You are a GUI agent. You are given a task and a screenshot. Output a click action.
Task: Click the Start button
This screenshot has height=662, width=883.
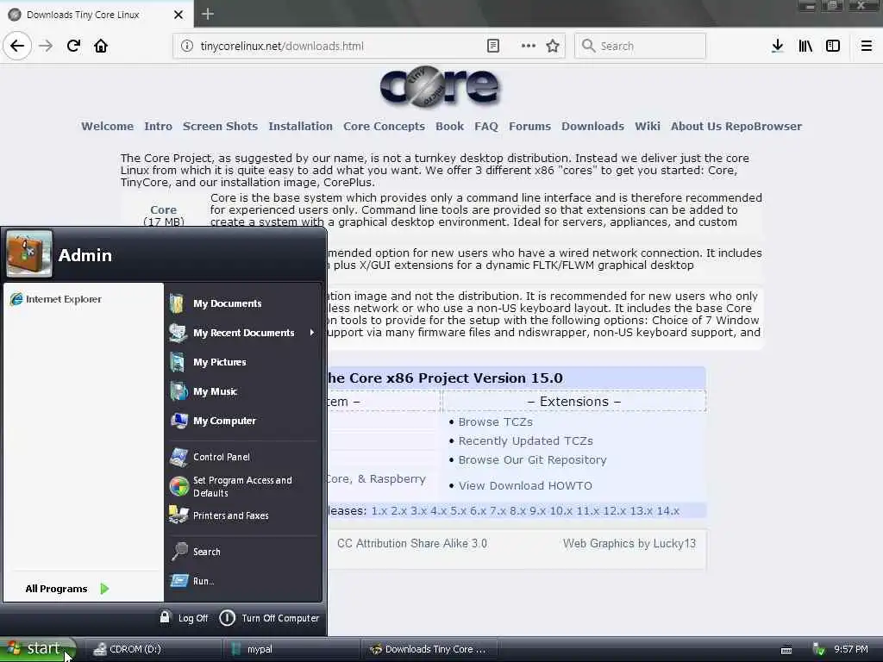tap(38, 649)
